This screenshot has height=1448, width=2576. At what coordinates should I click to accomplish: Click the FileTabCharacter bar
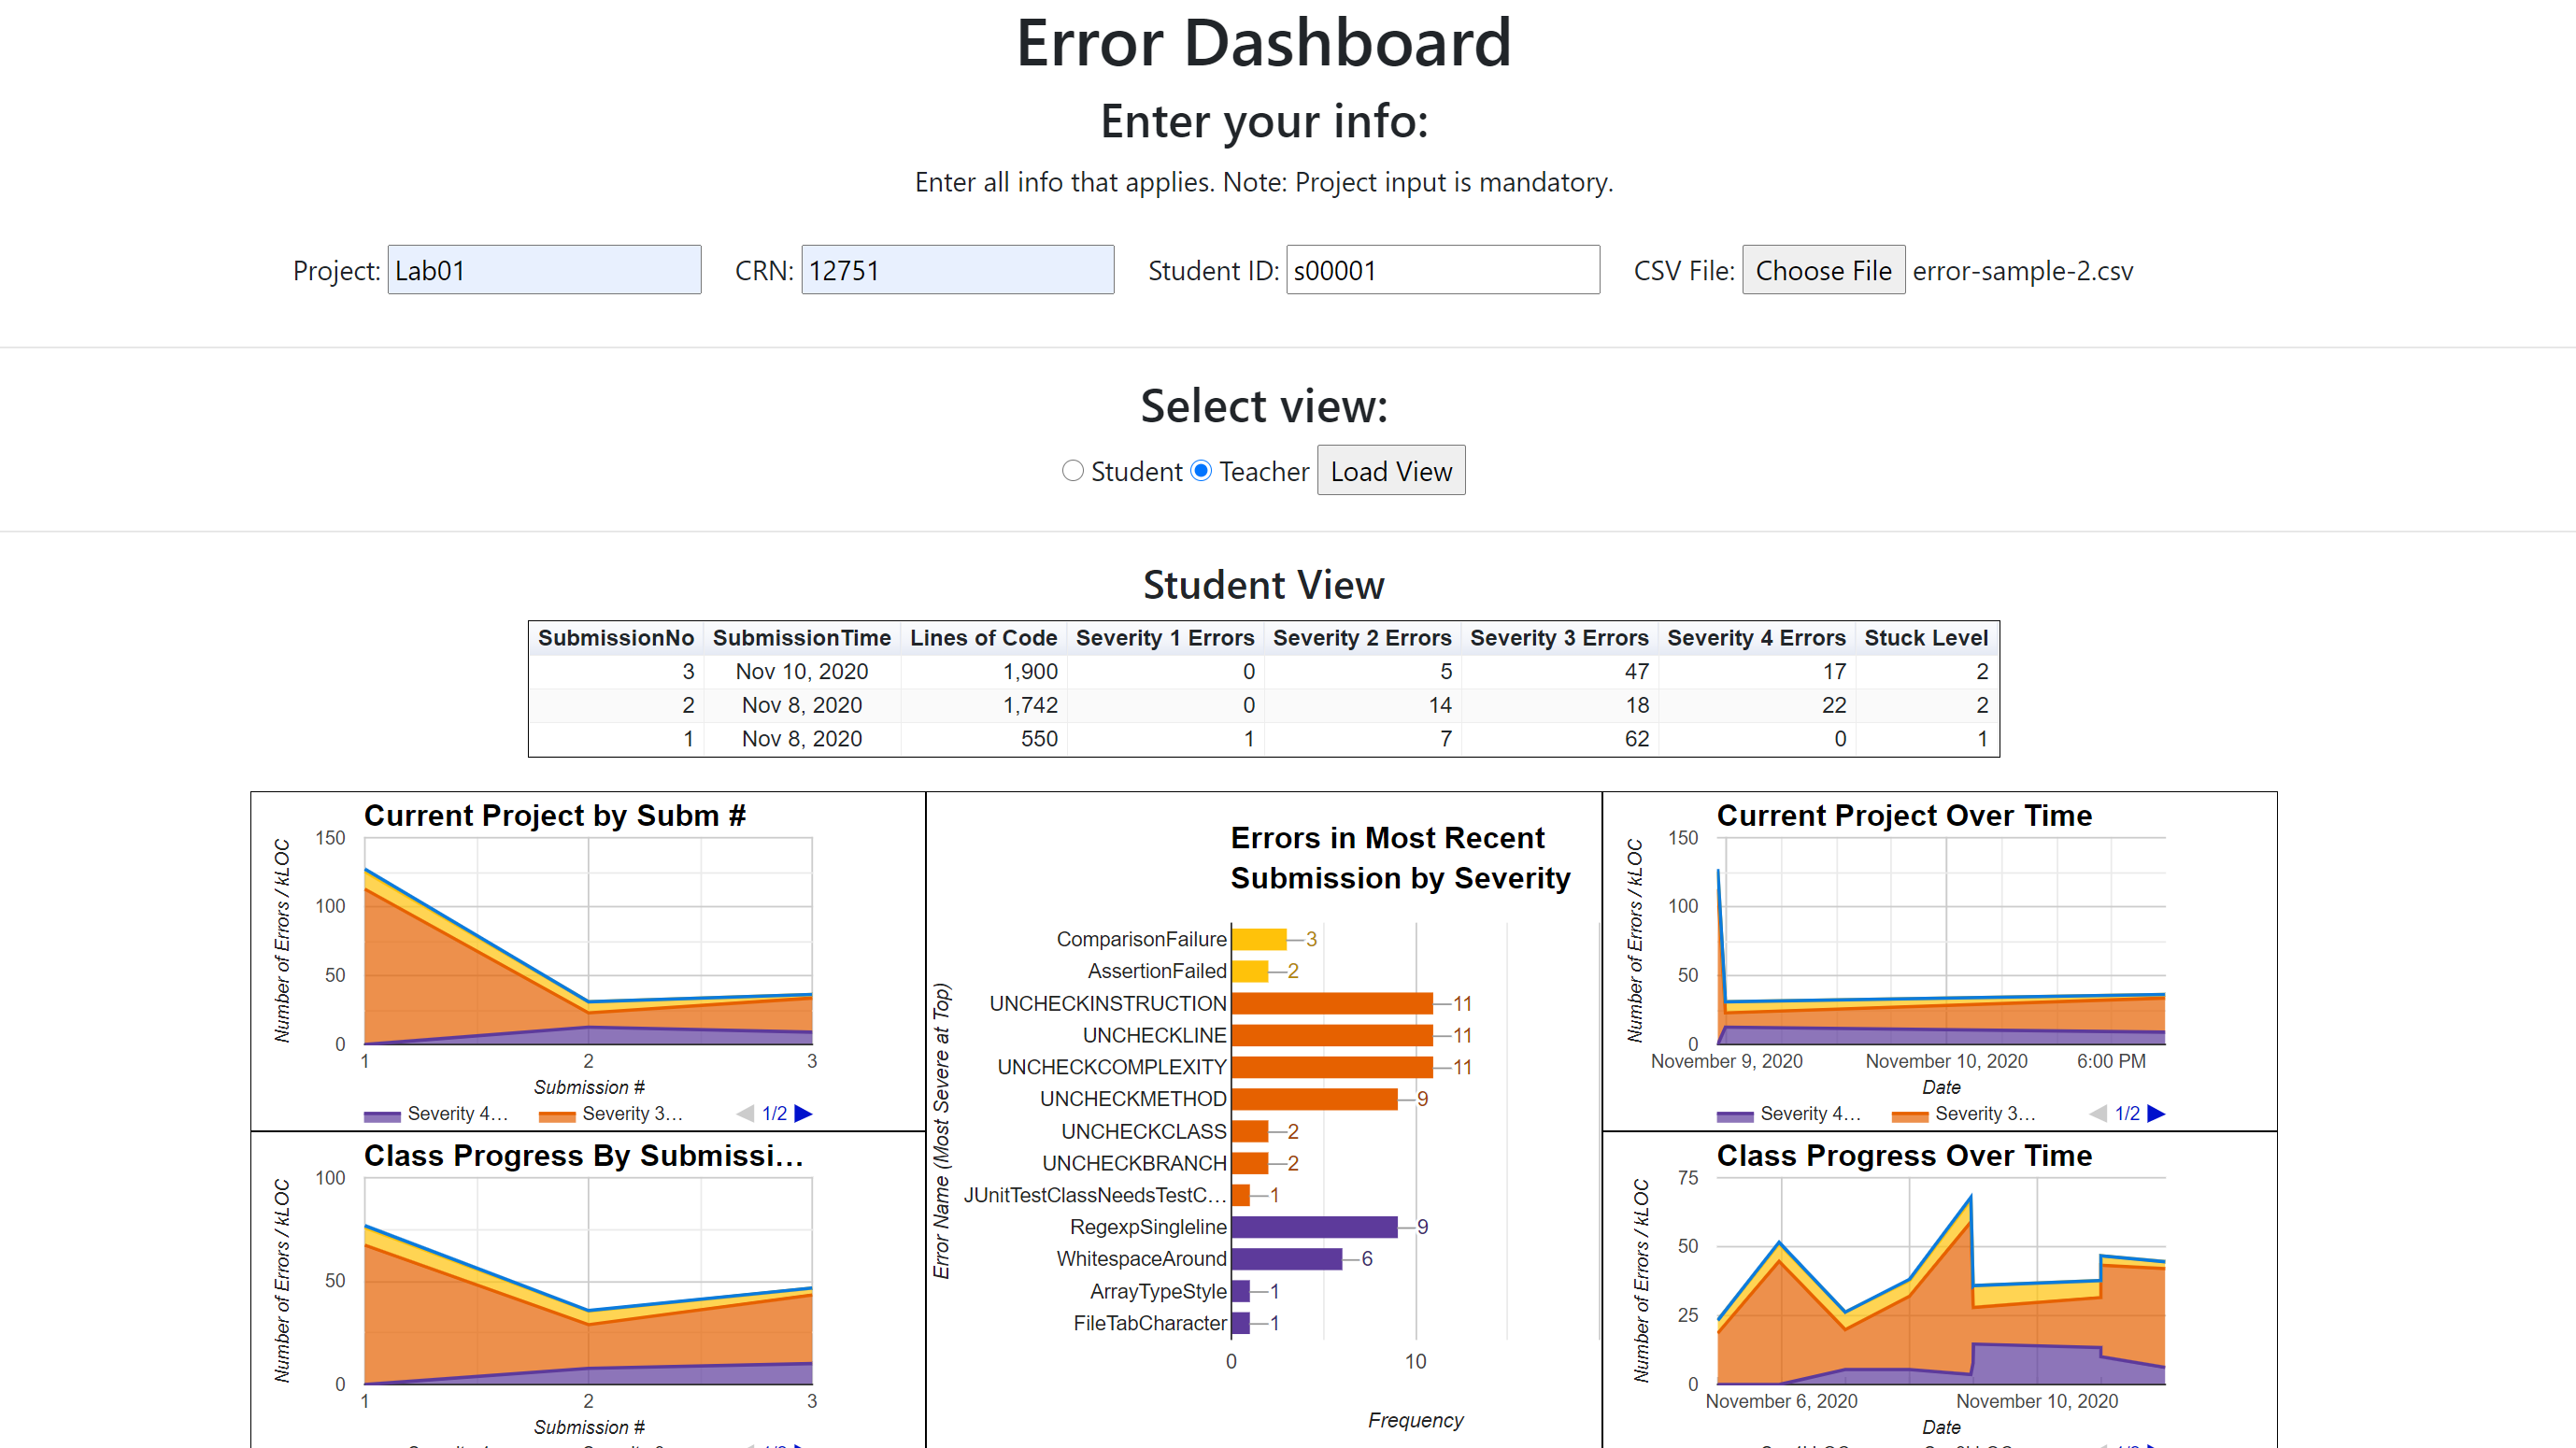[1241, 1323]
